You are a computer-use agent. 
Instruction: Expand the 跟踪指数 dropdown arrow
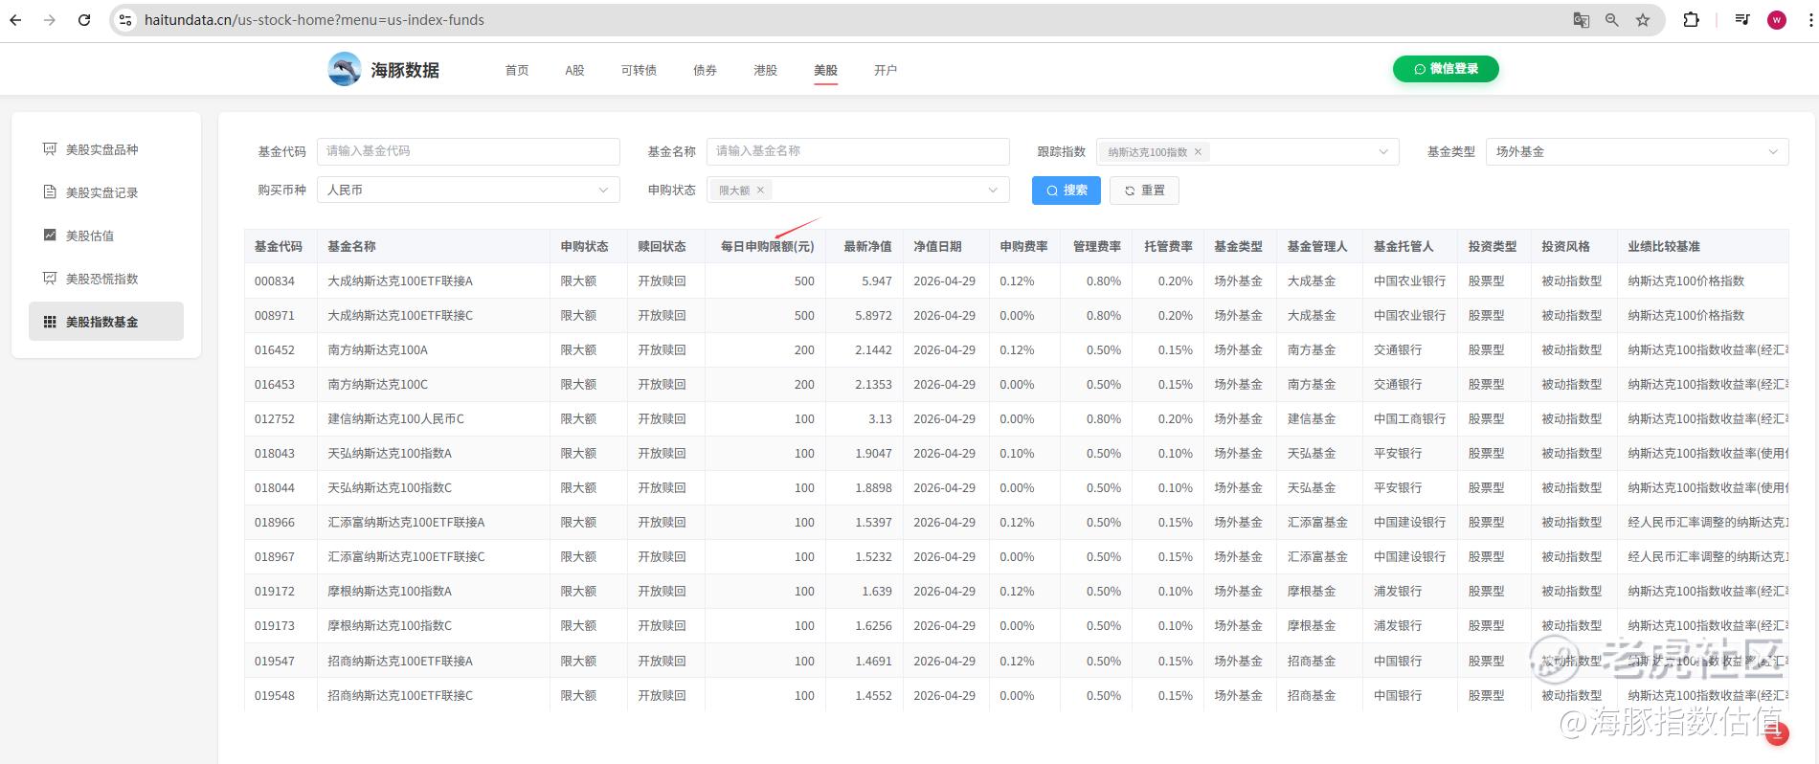tap(1382, 151)
